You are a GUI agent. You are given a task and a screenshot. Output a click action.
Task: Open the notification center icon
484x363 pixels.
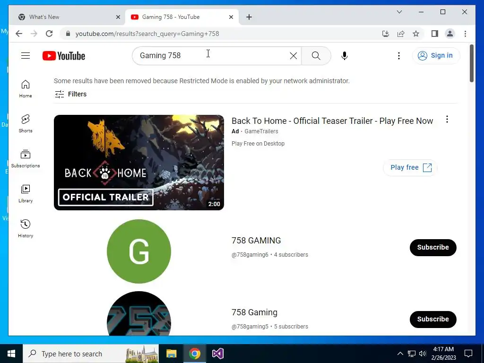tap(468, 354)
